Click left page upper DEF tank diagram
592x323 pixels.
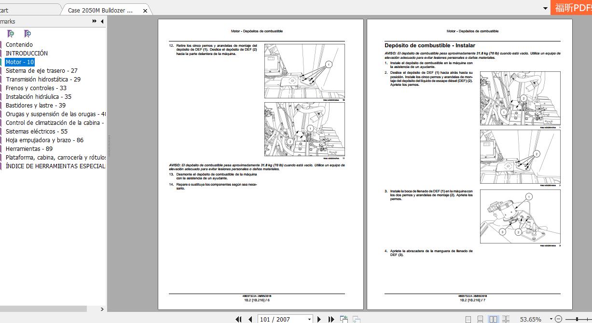[x=304, y=71]
